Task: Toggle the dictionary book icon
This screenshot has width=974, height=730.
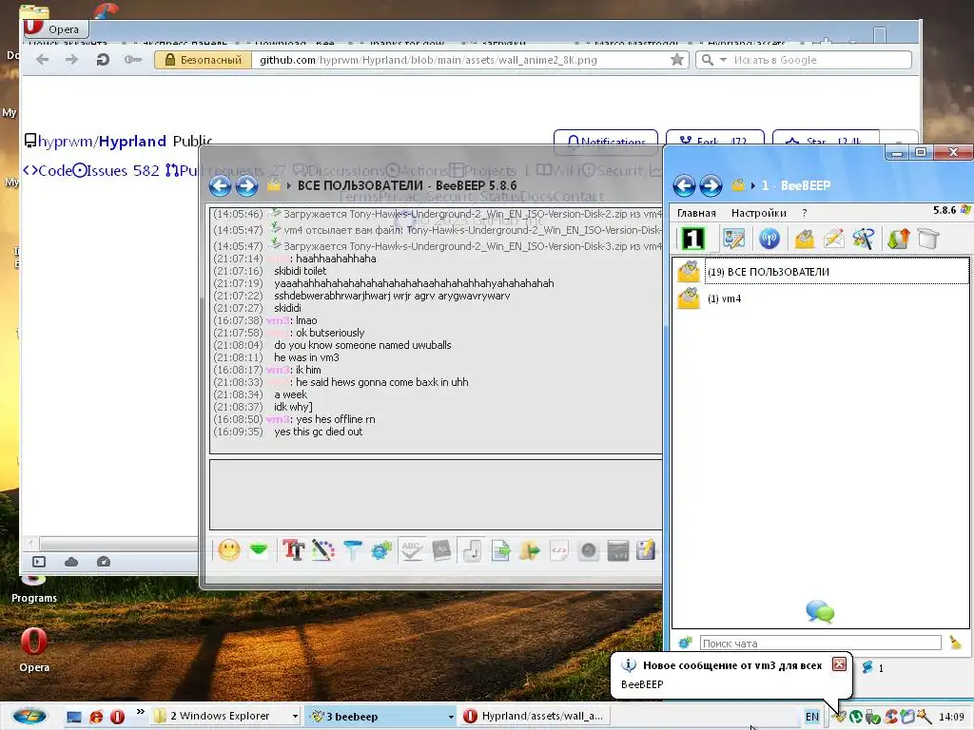Action: coord(441,550)
